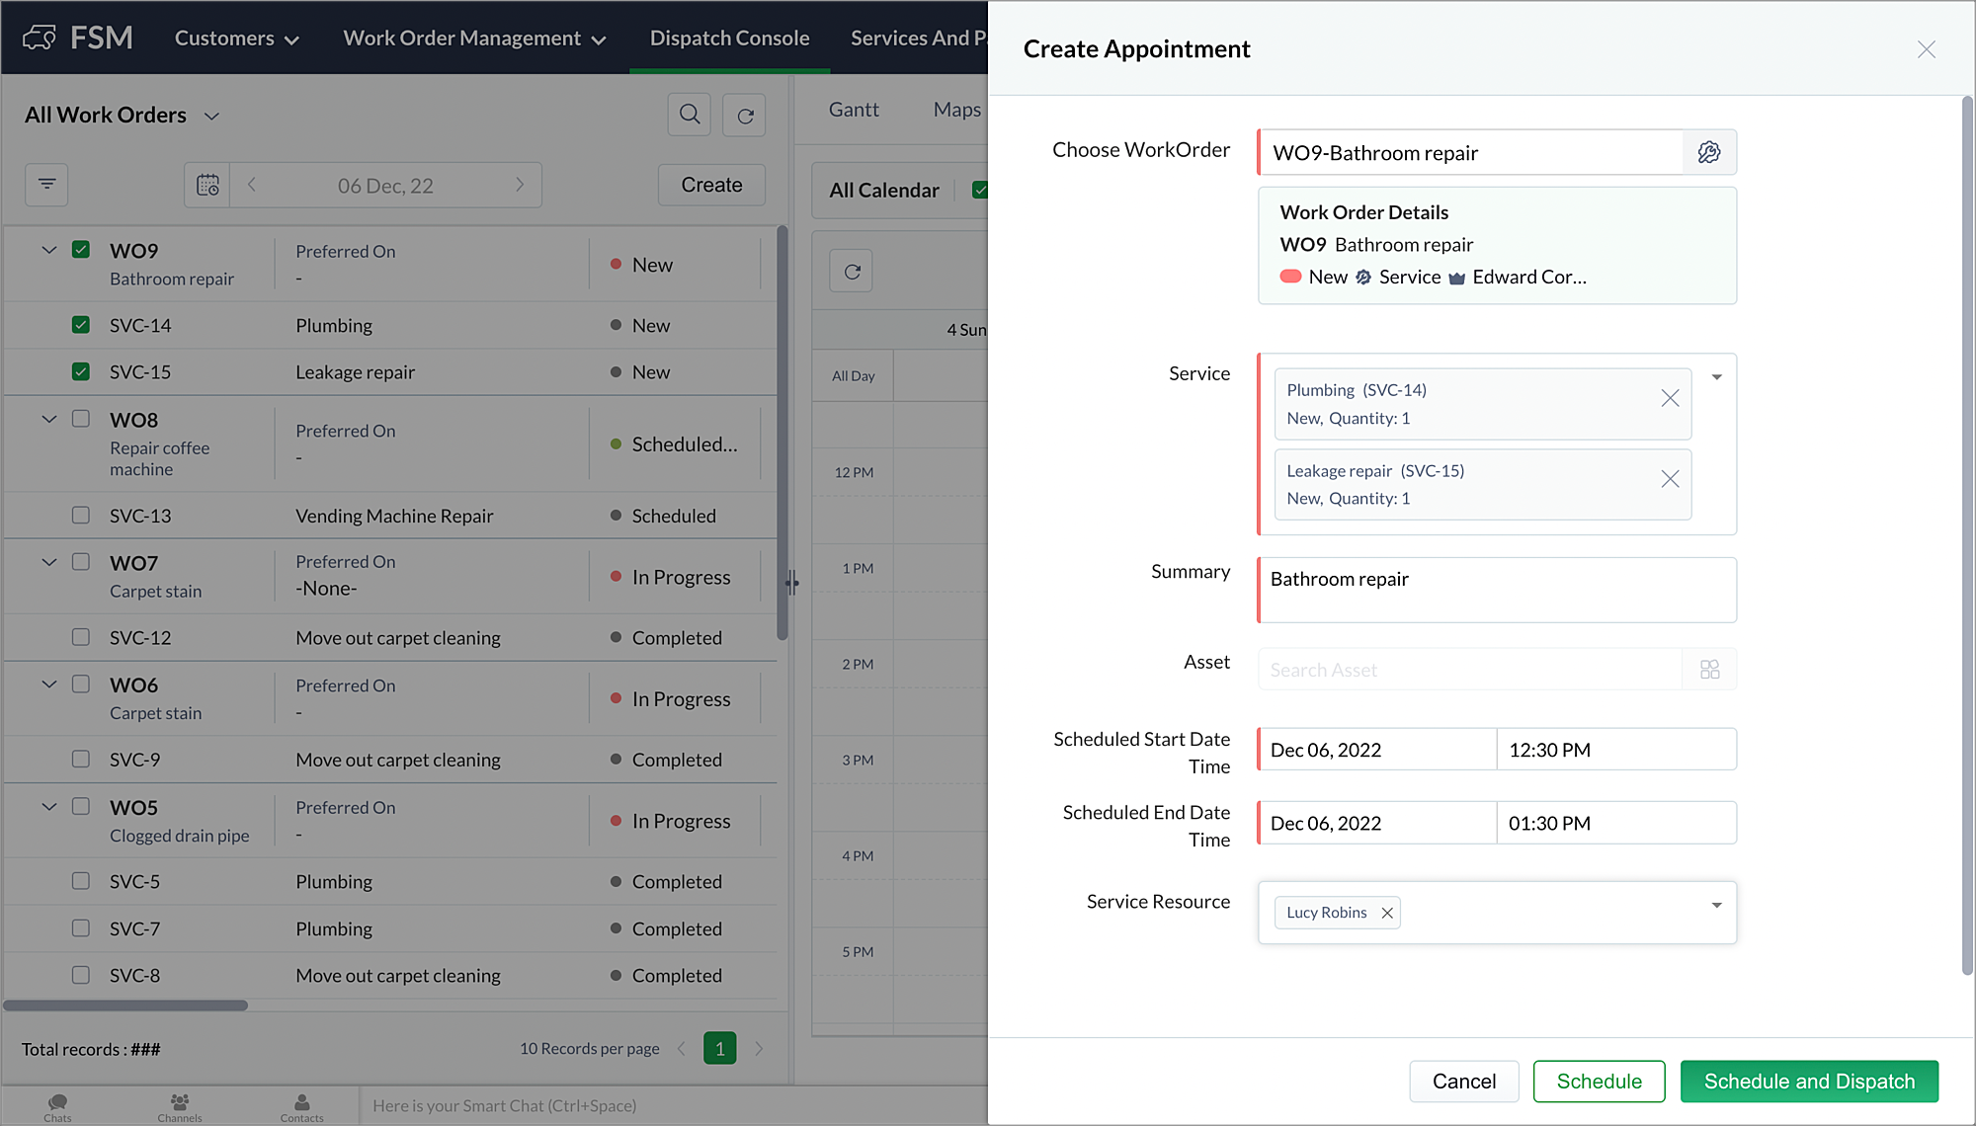Screen dimensions: 1976x1126
Task: Click the Summary text field
Action: pos(1497,590)
